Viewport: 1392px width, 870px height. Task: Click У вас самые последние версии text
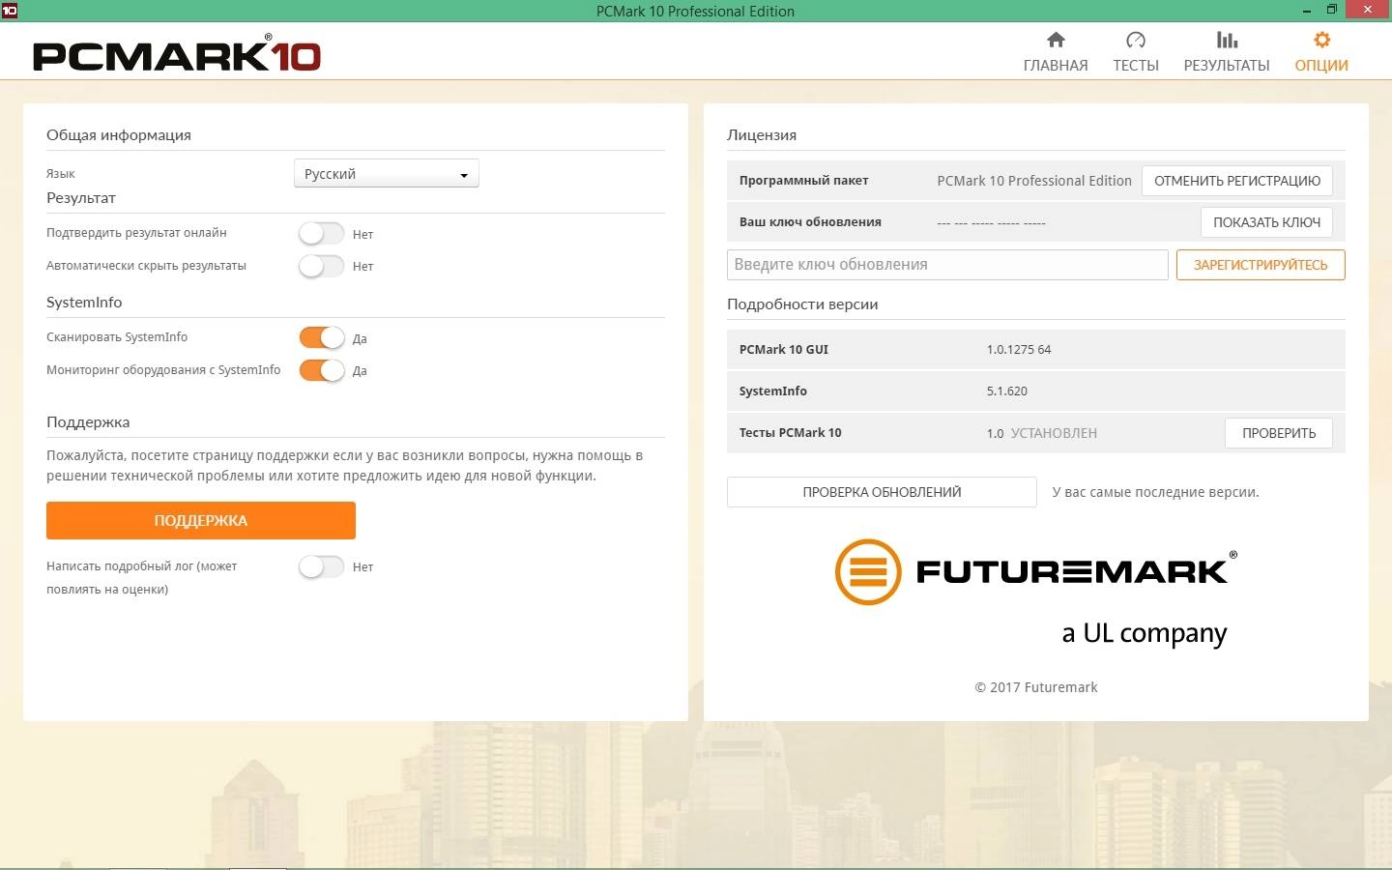[1155, 492]
